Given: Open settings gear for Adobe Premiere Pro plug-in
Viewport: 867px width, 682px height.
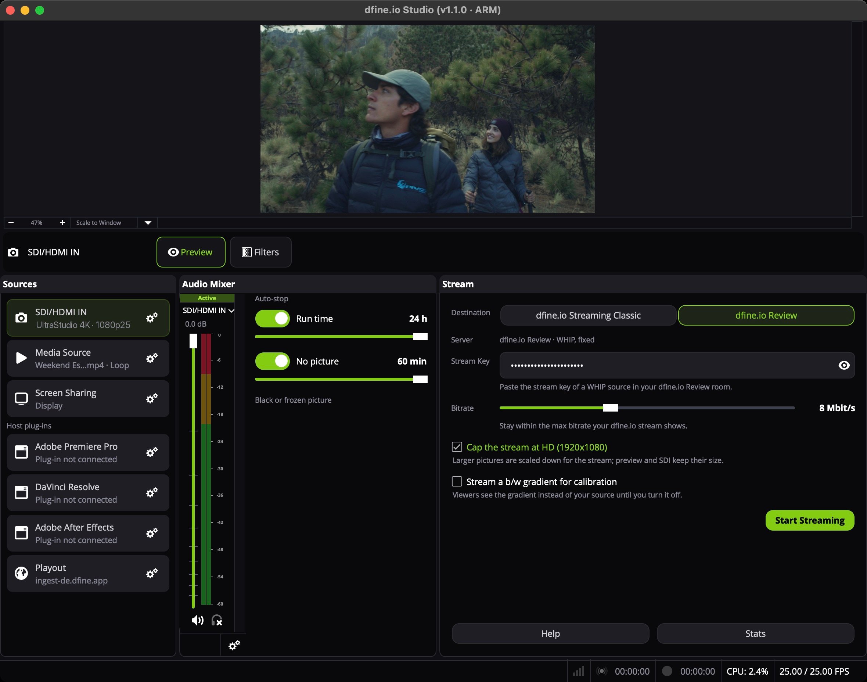Looking at the screenshot, I should pos(152,452).
